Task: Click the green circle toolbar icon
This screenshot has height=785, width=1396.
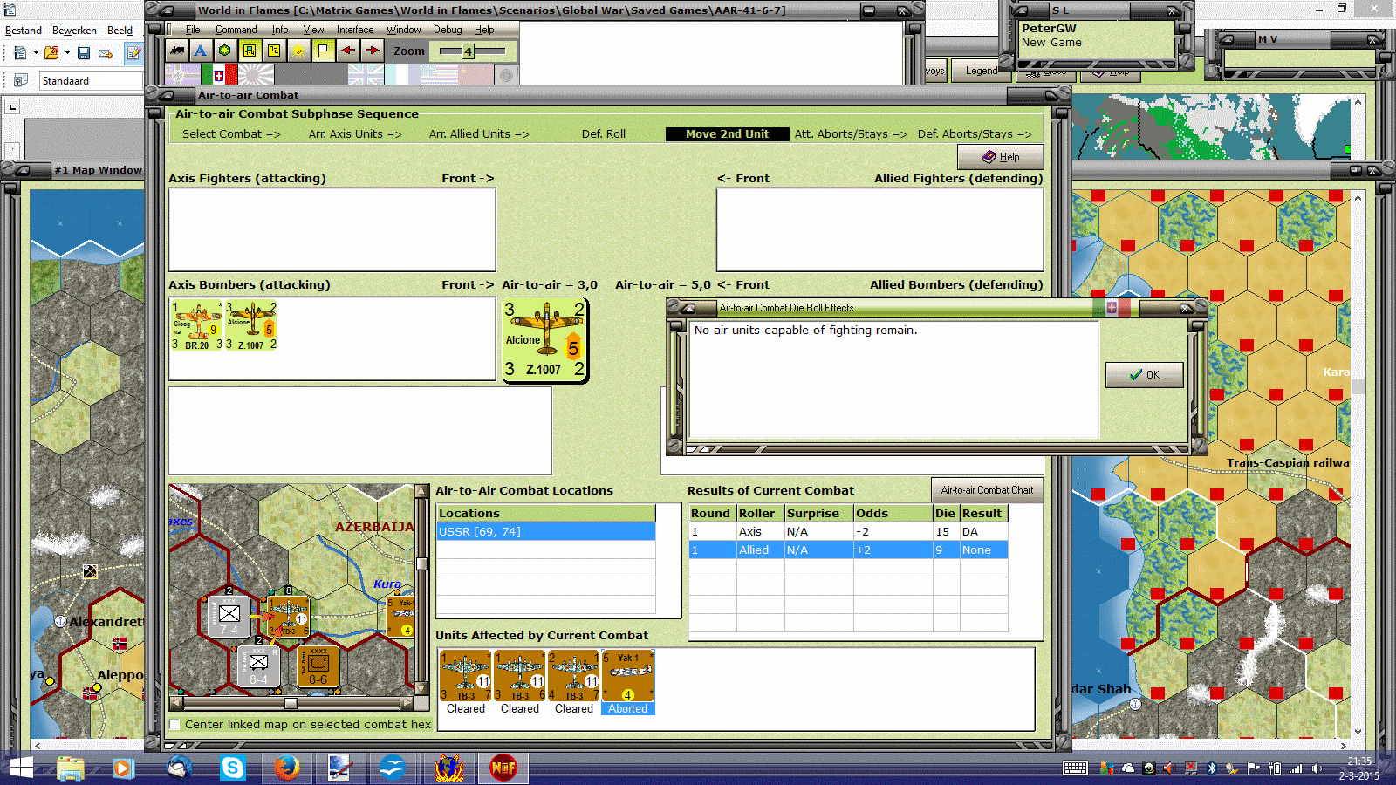Action: 225,51
